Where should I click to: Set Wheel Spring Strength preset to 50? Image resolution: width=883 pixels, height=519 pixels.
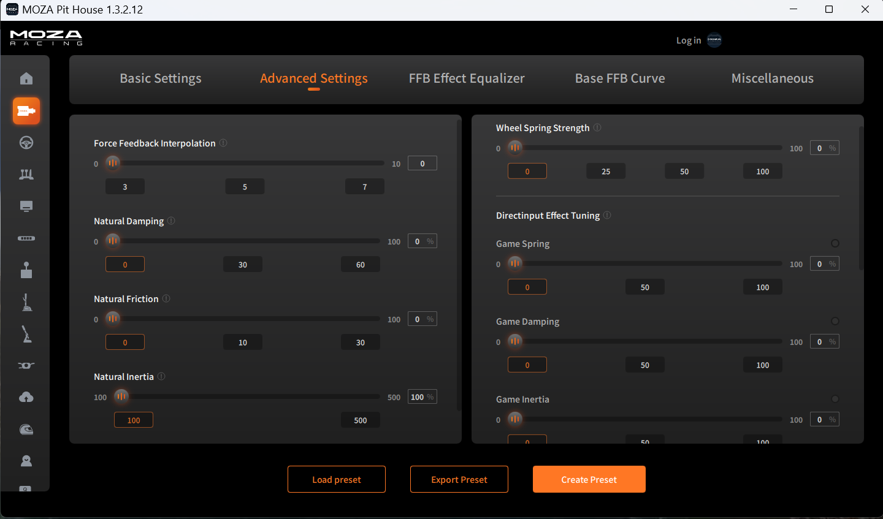684,172
